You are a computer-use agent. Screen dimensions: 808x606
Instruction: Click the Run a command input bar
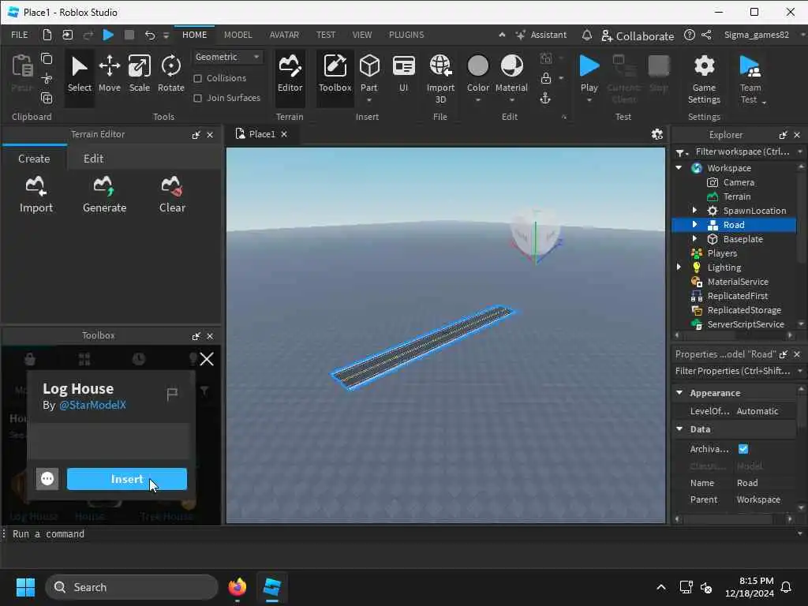coord(402,534)
